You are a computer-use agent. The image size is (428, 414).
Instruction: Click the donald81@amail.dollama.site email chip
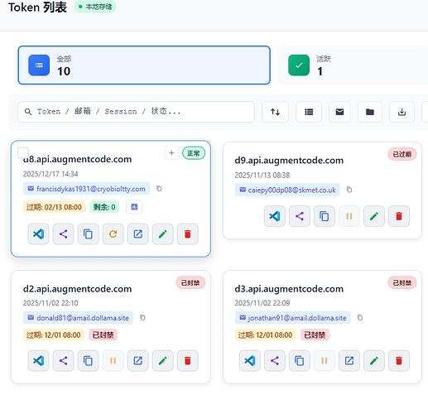click(78, 318)
